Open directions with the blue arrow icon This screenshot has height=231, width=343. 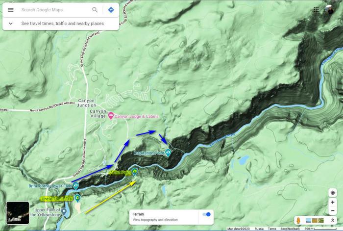pos(111,10)
